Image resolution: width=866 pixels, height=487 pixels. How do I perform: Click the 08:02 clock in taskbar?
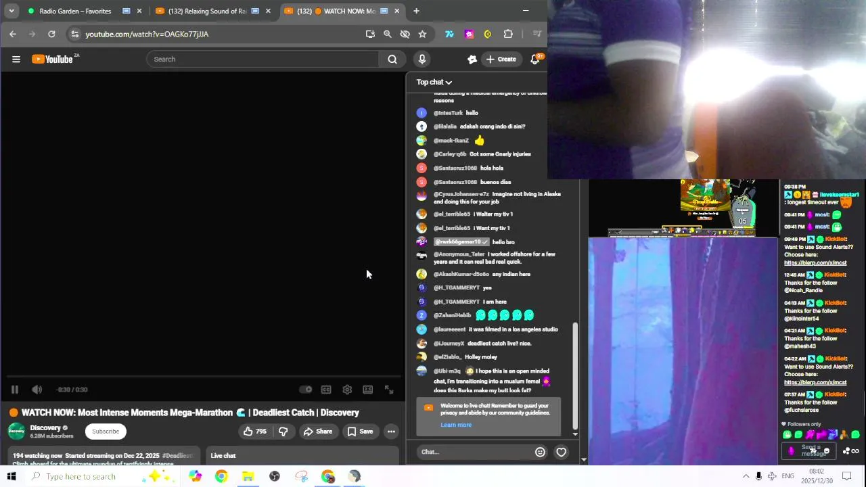point(817,471)
